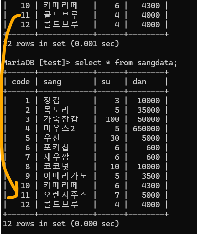Click code 11 in the 오렌지주스 row
This screenshot has width=197, height=234.
(x=25, y=195)
